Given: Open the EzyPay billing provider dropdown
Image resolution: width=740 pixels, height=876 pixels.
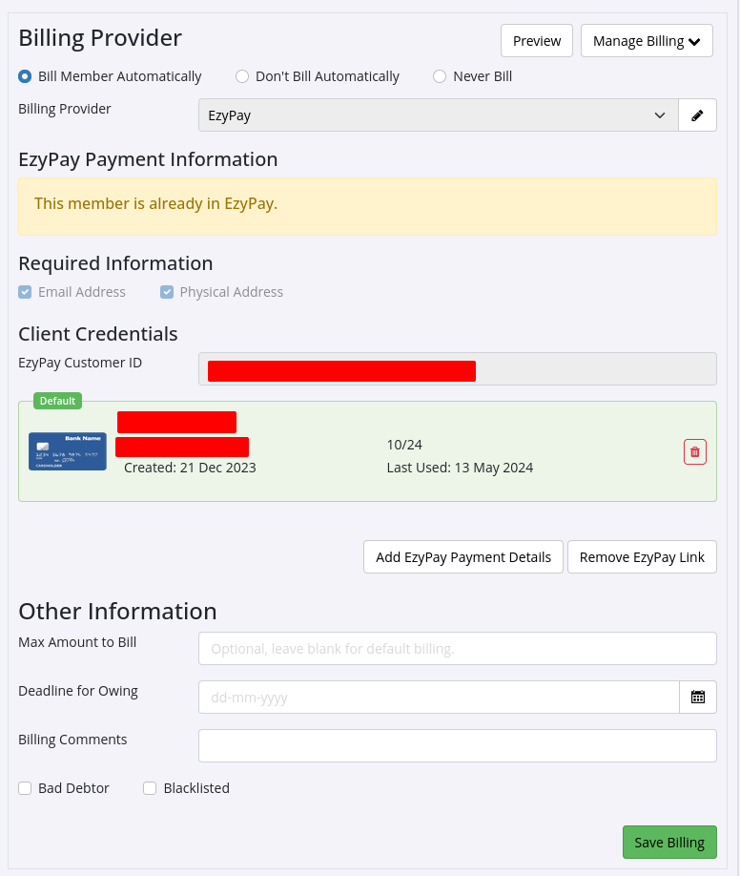Looking at the screenshot, I should (438, 115).
